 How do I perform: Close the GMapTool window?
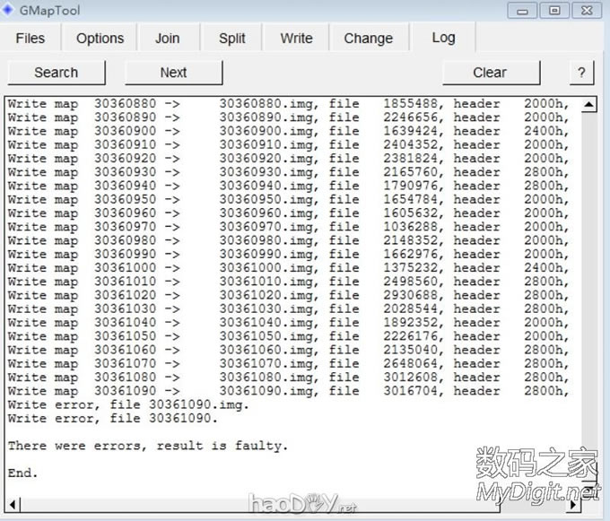(x=586, y=10)
